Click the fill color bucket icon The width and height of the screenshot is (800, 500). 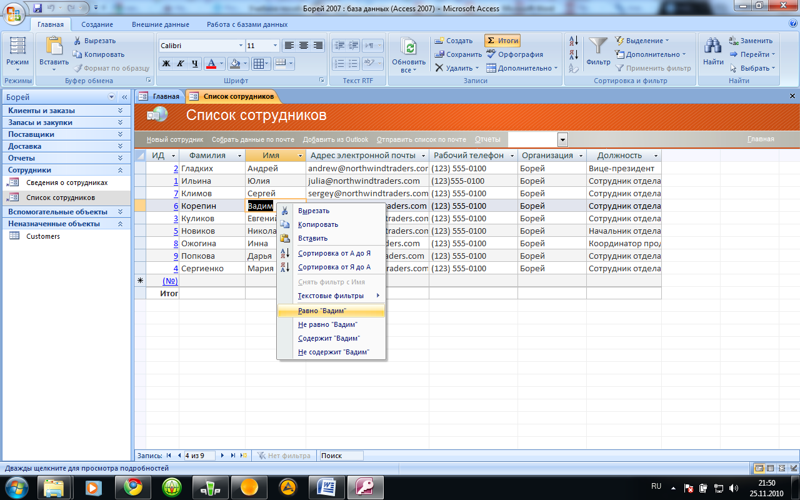click(234, 63)
